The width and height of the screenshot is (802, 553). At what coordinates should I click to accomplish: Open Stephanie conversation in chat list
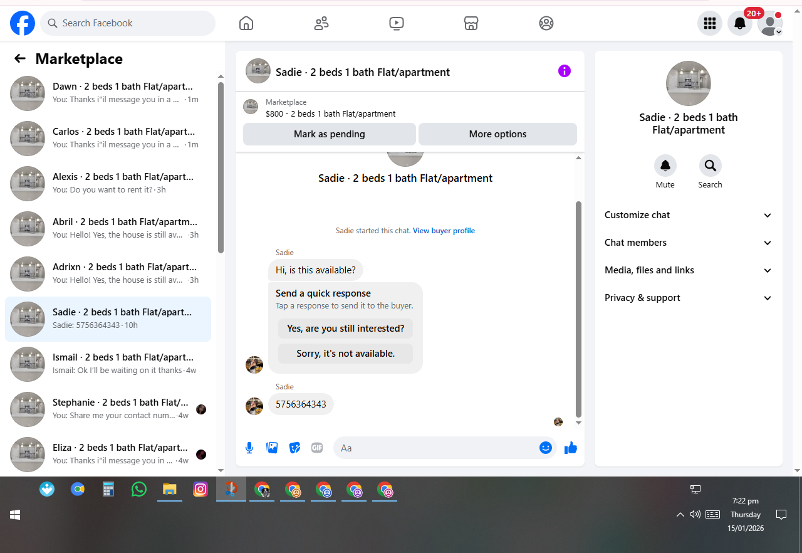click(108, 409)
